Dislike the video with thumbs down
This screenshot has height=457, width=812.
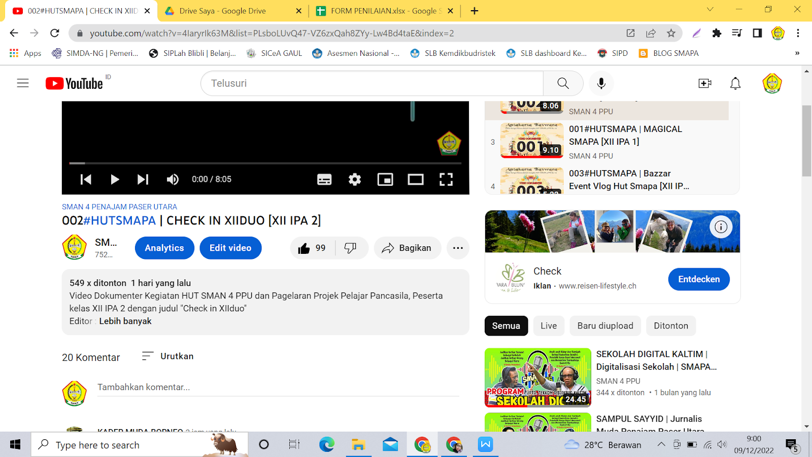pos(351,248)
